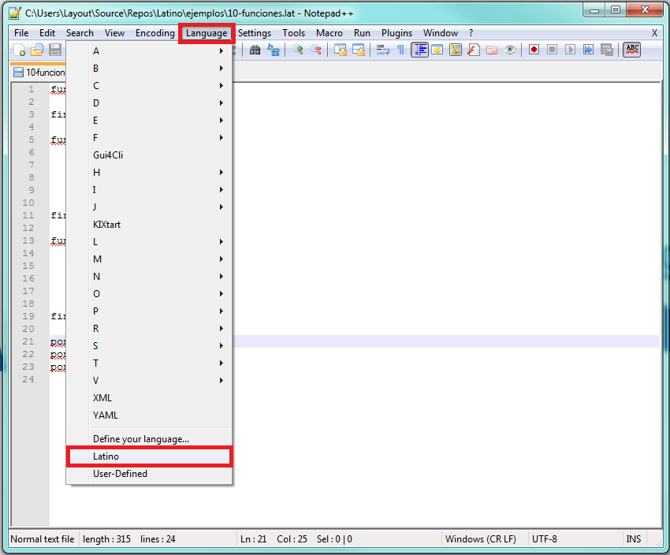
Task: Click the Windows (CR LF) status entry
Action: click(x=480, y=539)
